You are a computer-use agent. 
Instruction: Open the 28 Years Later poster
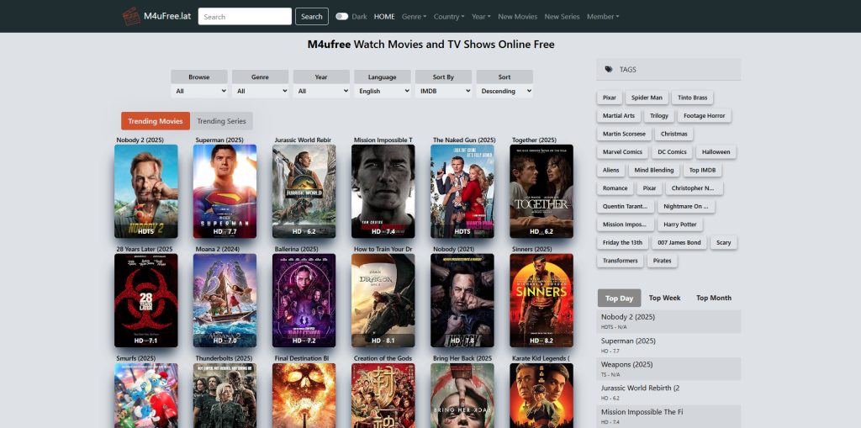(145, 300)
